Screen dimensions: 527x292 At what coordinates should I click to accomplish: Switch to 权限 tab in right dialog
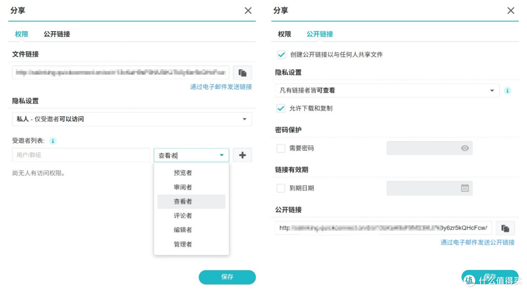[284, 34]
